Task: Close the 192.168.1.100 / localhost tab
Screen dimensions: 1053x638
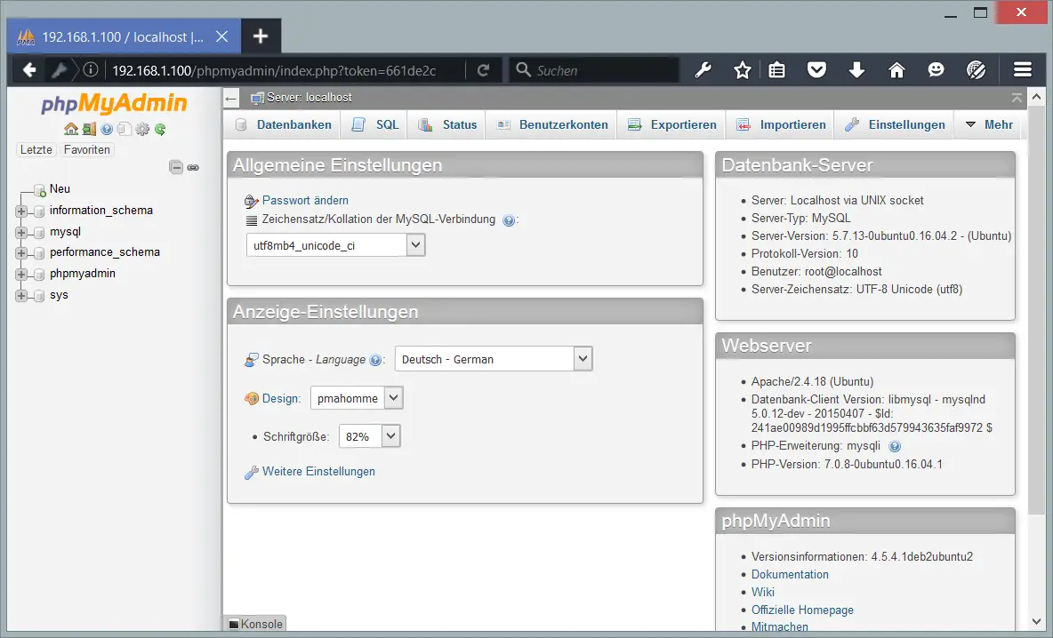Action: coord(221,37)
